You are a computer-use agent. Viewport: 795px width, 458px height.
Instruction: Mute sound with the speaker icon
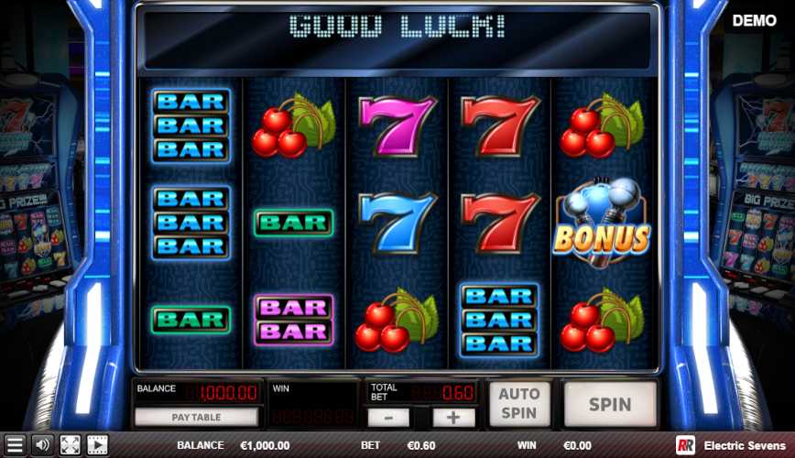tap(42, 445)
